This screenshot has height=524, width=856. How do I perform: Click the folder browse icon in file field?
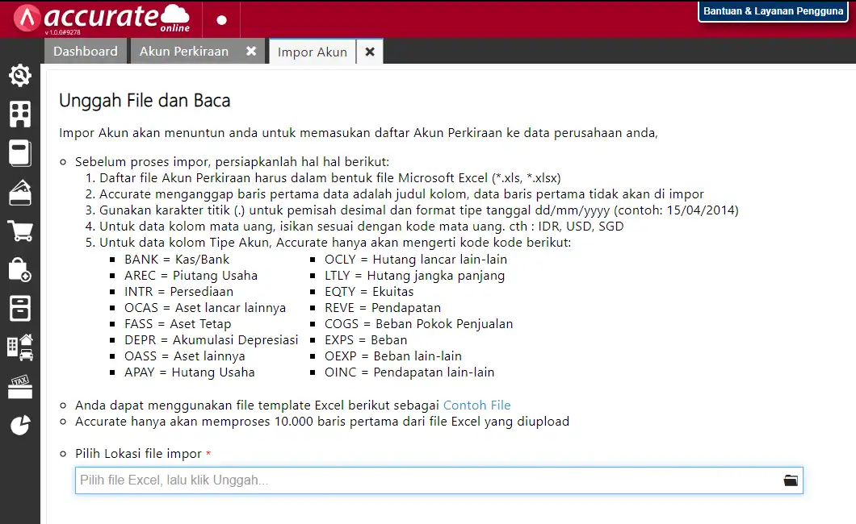tap(790, 480)
